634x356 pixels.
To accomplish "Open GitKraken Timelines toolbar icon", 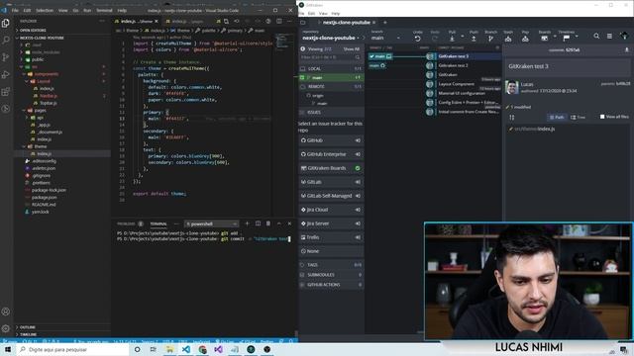I will pyautogui.click(x=566, y=37).
